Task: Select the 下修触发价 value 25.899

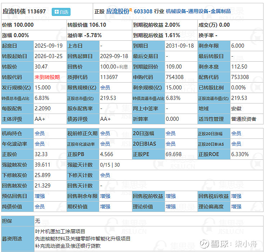Action: tap(42, 175)
